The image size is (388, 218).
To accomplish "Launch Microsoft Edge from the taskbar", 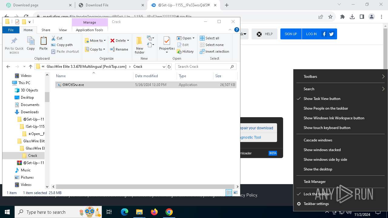I will pyautogui.click(x=124, y=212).
